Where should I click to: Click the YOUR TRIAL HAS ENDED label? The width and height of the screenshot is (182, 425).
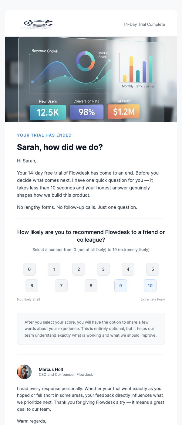pos(44,135)
